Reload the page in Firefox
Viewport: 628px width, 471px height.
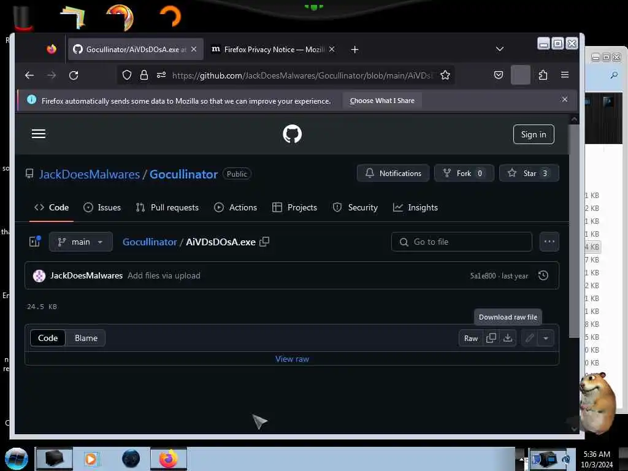click(x=74, y=75)
